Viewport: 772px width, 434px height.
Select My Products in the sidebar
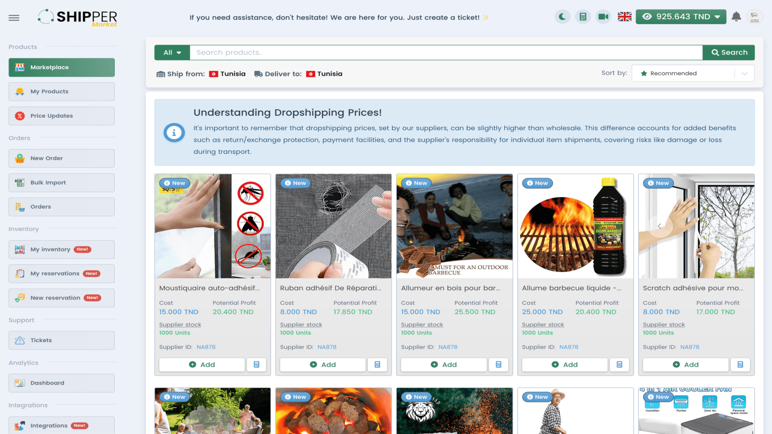[61, 91]
